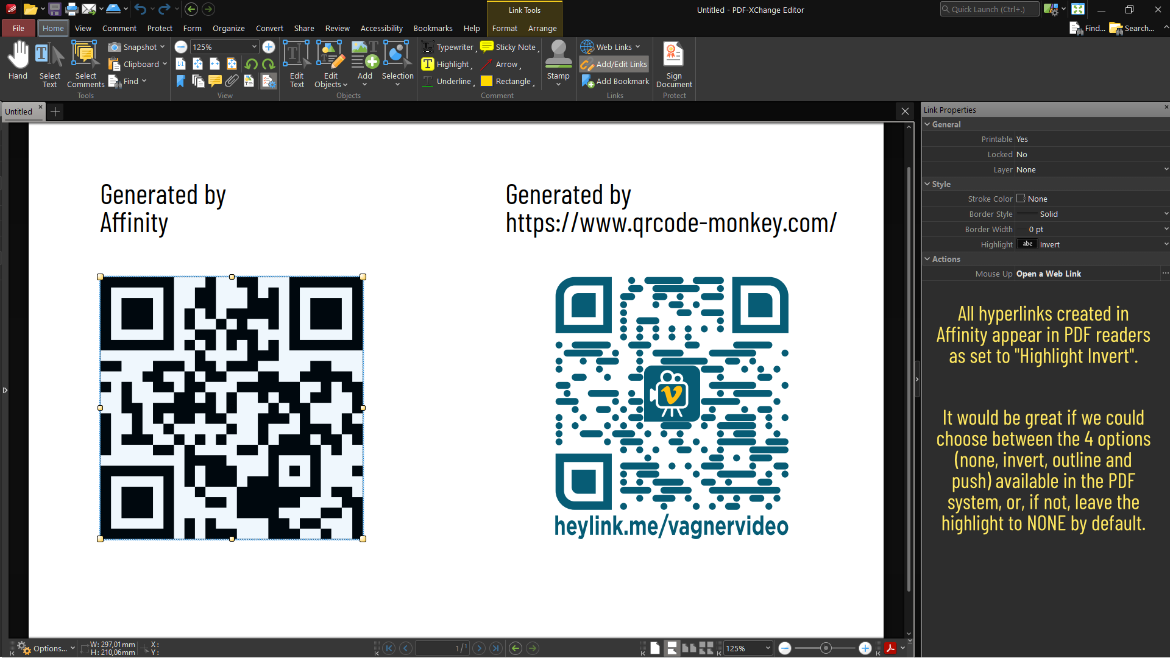Click the Add Bookmark button
Image resolution: width=1170 pixels, height=658 pixels.
pyautogui.click(x=615, y=81)
